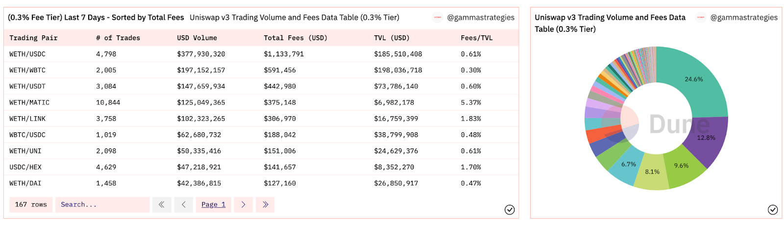This screenshot has height=225, width=784.
Task: Click the Fees/TVL column header
Action: [477, 38]
